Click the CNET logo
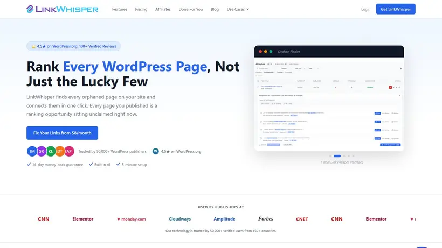This screenshot has width=442, height=248. coord(302,219)
